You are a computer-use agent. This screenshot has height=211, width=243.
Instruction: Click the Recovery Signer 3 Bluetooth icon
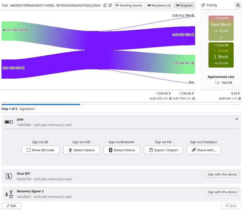point(6,195)
